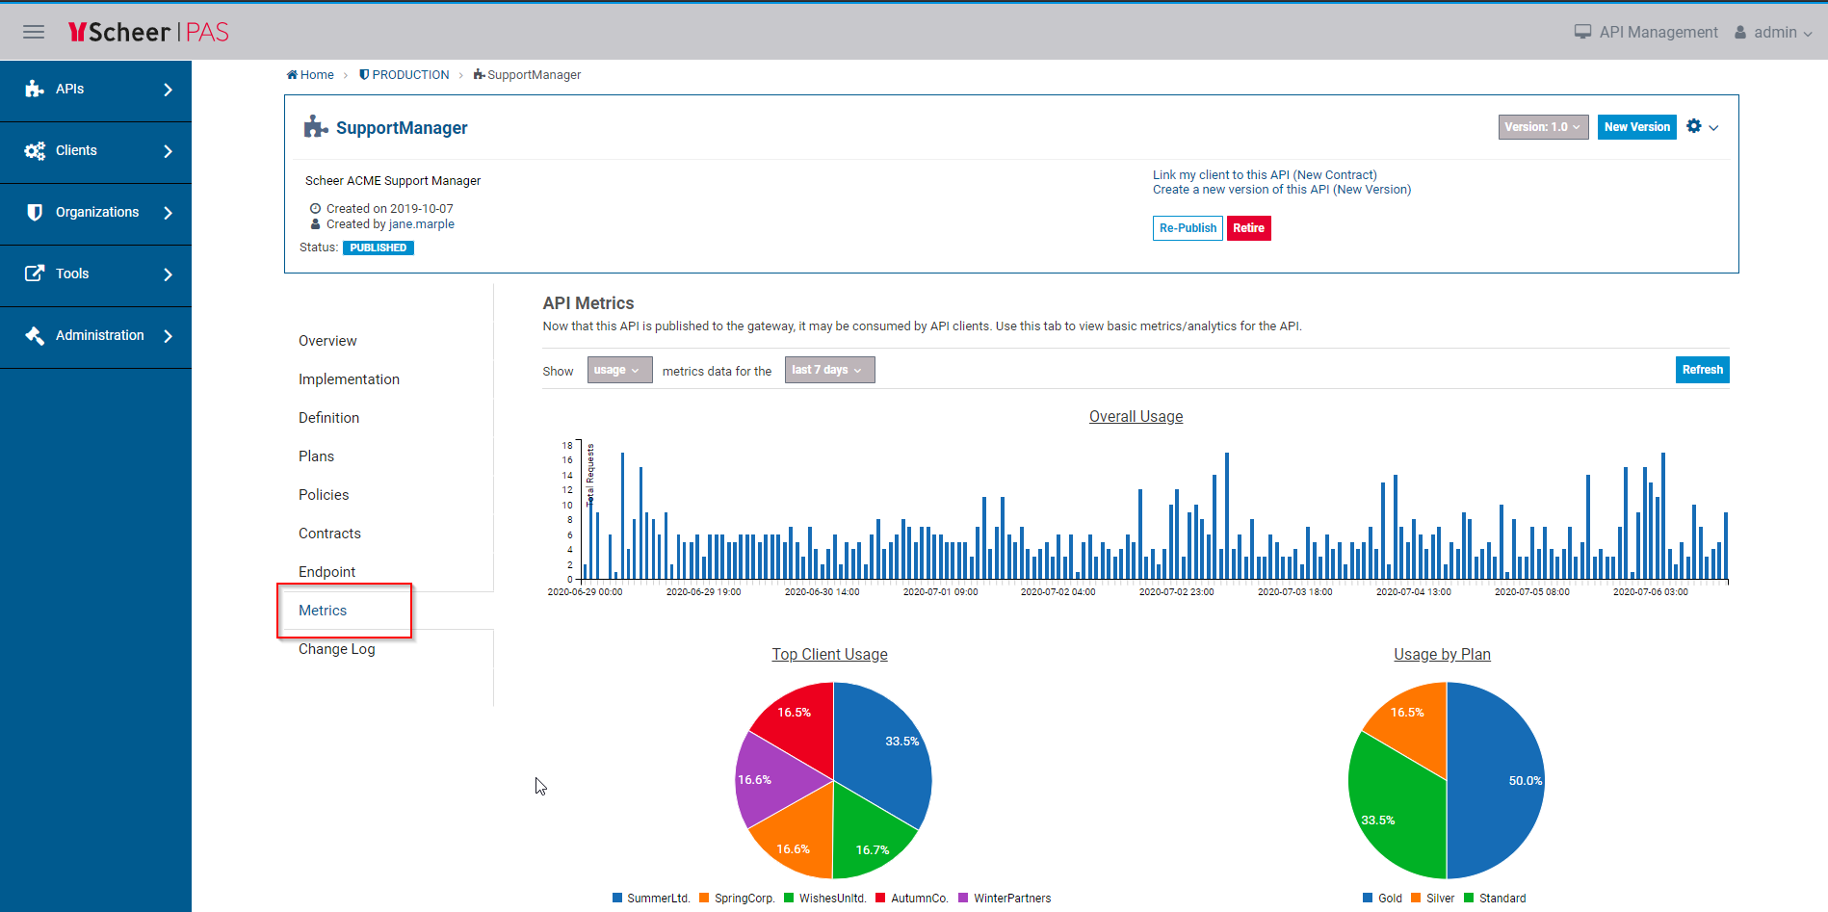Click the Scheer PAS logo
Screen dimensions: 1828x912
(147, 31)
